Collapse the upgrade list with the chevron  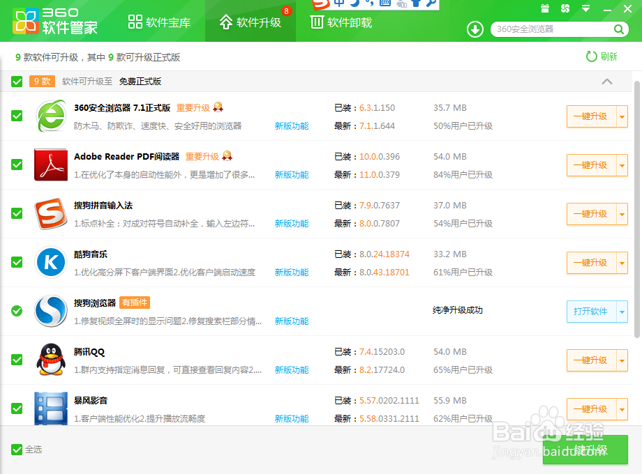point(607,82)
